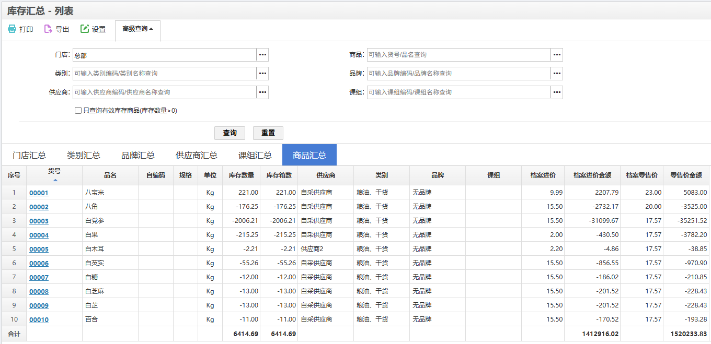
Task: Open product link 00001
Action: click(x=39, y=193)
